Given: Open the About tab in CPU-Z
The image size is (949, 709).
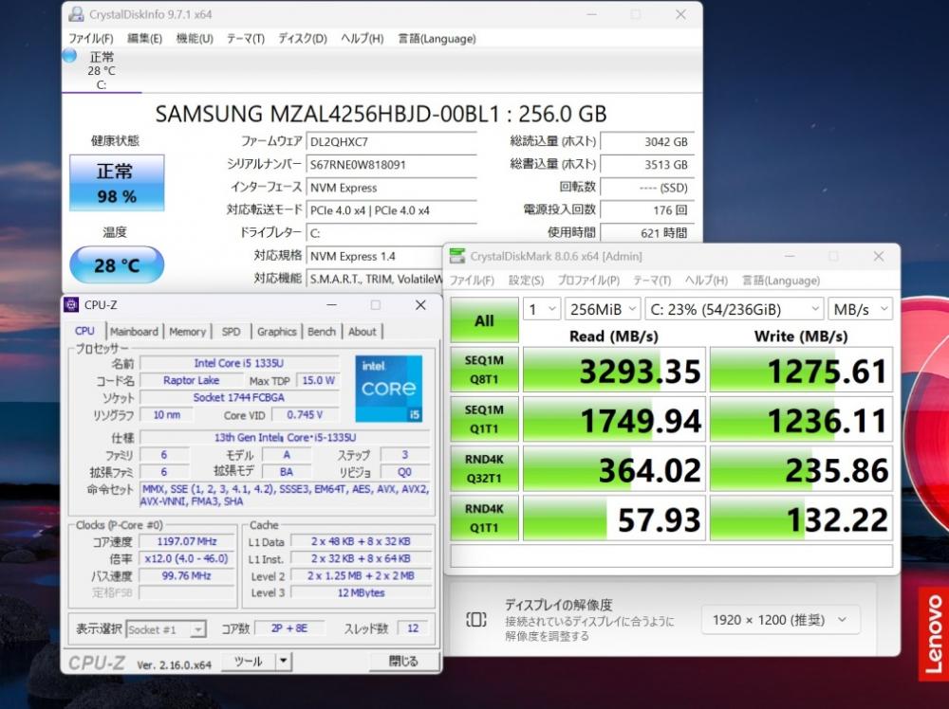Looking at the screenshot, I should click(x=362, y=331).
